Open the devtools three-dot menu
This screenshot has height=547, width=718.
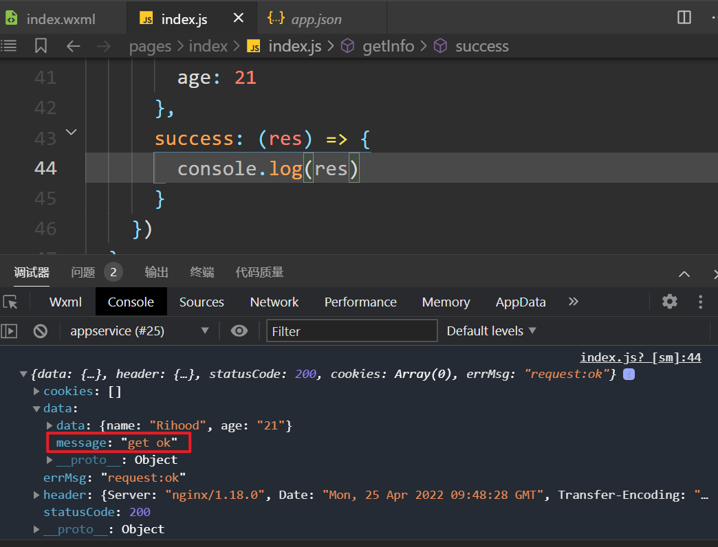(x=700, y=302)
